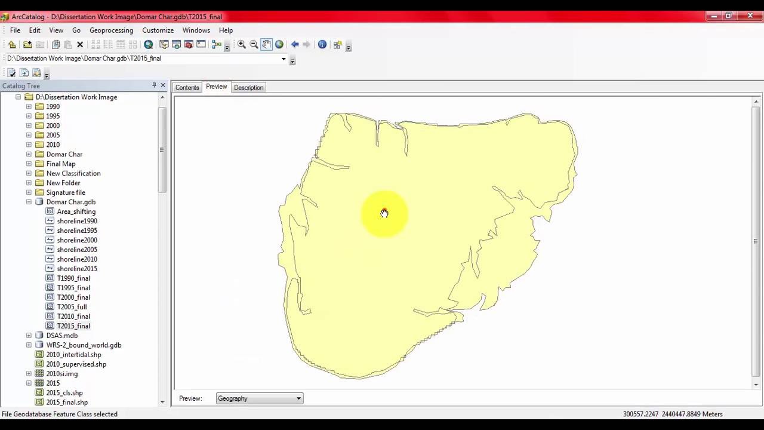Toggle the Catalog Tree window icon
This screenshot has height=430, width=764.
point(164,44)
